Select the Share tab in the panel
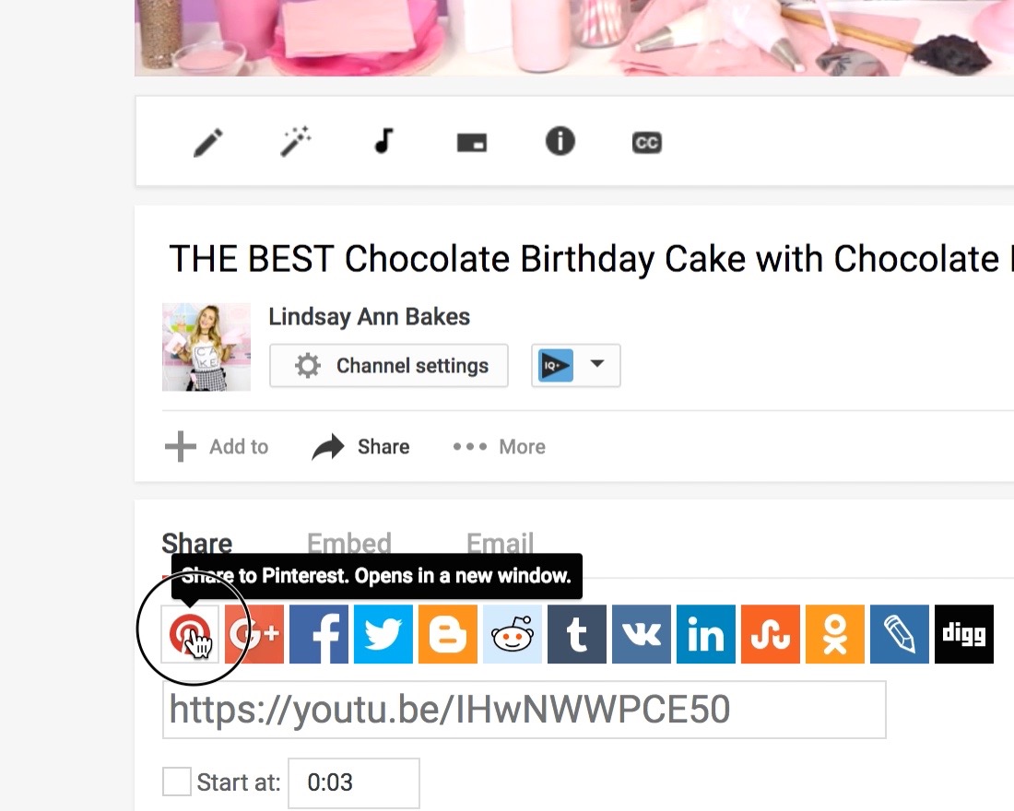 click(196, 543)
